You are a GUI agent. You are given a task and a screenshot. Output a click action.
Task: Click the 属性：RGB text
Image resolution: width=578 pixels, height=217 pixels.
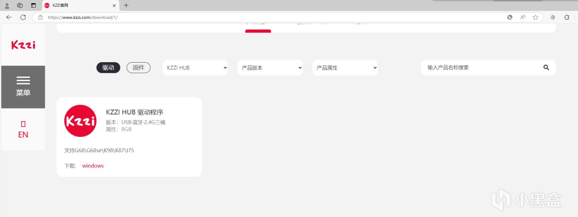(119, 129)
